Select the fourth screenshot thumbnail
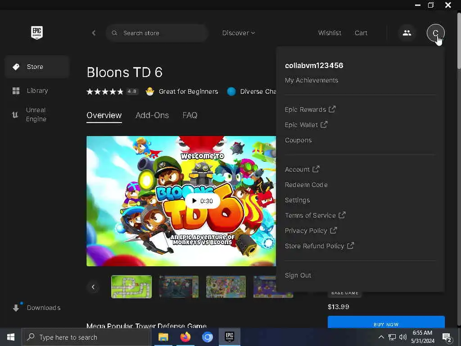 coord(273,287)
